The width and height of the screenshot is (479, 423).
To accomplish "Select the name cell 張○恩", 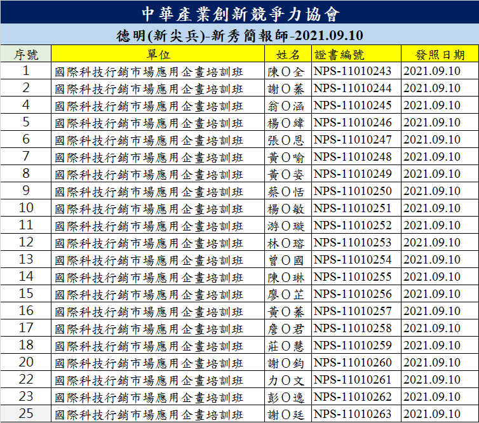I will pos(287,140).
